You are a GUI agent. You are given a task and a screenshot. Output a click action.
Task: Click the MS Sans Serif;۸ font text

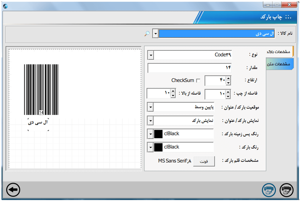(175, 161)
